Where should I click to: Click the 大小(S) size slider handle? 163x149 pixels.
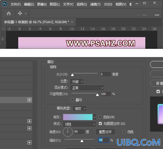pyautogui.click(x=72, y=75)
